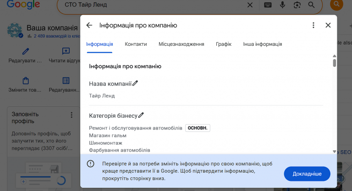Open the customer interactions link
The height and width of the screenshot is (191, 352).
(x=56, y=36)
